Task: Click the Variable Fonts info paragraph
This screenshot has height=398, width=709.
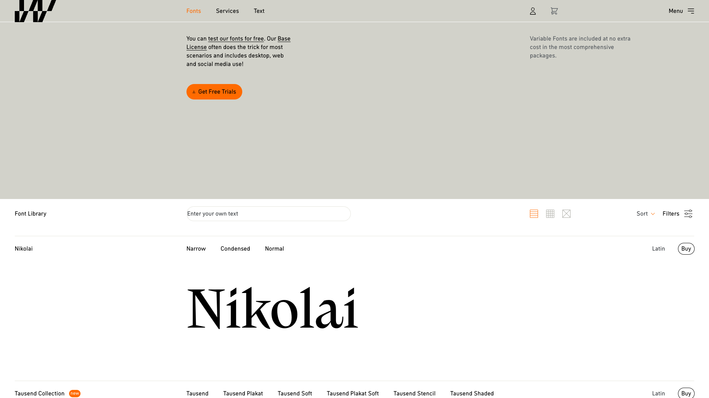Action: point(580,47)
